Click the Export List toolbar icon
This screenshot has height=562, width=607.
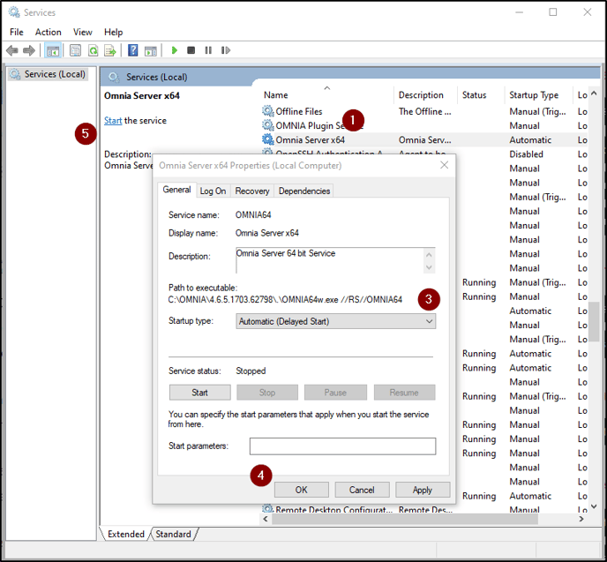coord(110,50)
